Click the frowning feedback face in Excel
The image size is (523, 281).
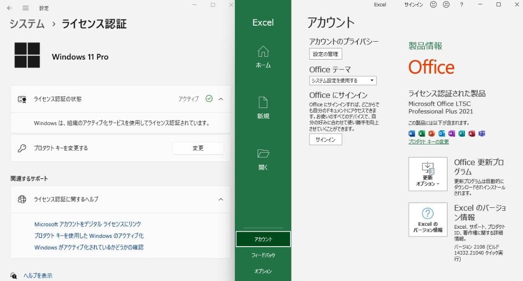(446, 4)
